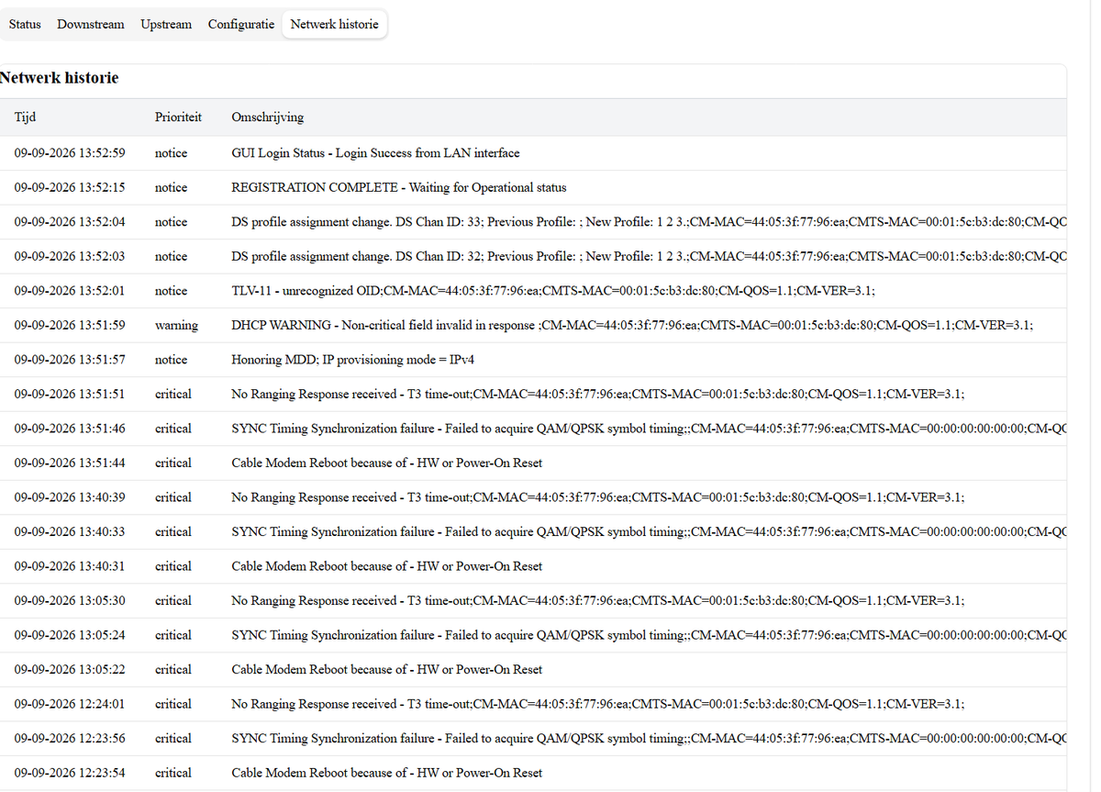1101x792 pixels.
Task: Click the T3 time-out description at 13:40:39
Action: (x=597, y=497)
